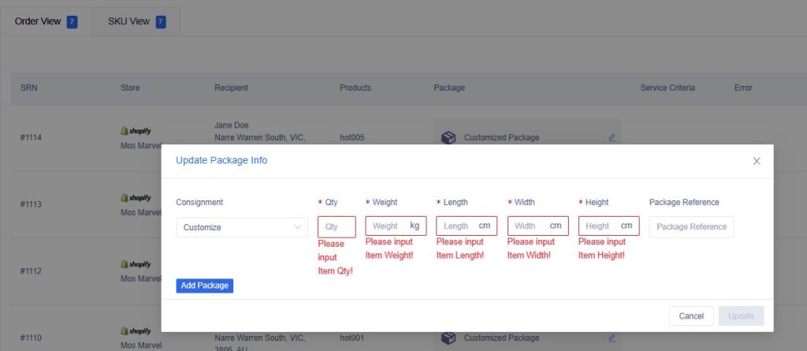Open the Consignment Customize dropdown
The image size is (807, 351).
coord(241,227)
